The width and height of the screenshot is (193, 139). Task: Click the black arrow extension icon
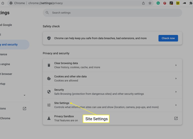point(184,3)
